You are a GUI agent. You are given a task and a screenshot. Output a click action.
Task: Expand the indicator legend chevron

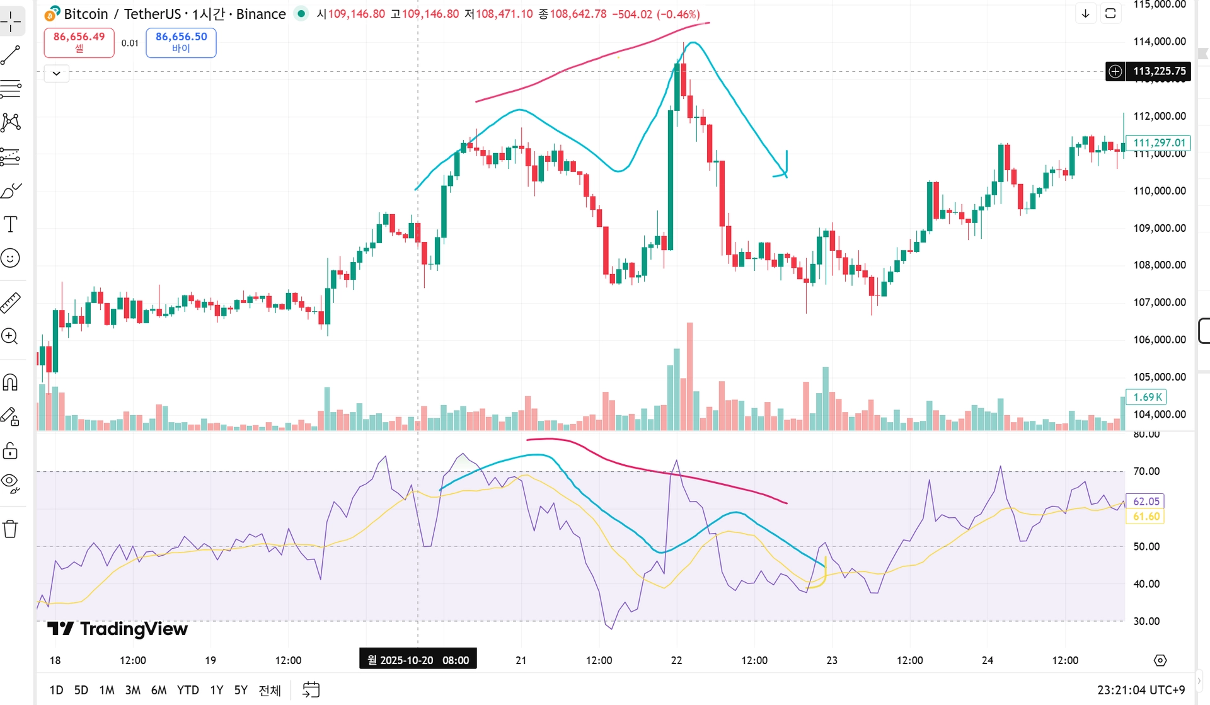pos(57,73)
